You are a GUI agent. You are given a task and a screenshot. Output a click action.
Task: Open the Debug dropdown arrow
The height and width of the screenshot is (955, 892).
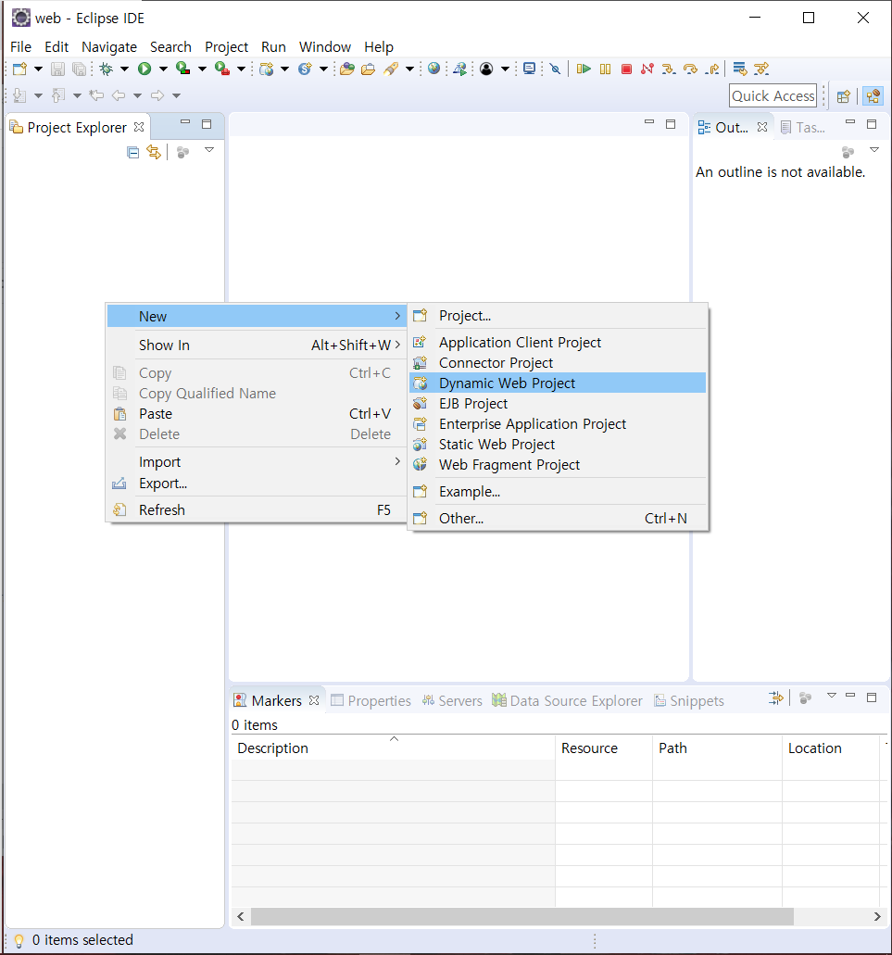point(124,69)
